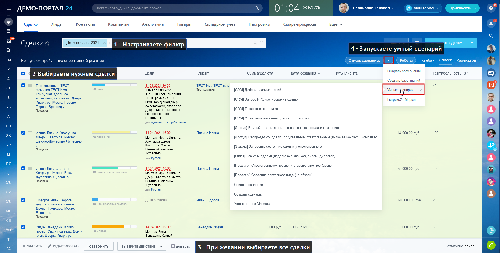Sort by the 'Дата создания' column
Screen dimensions: 500x253
[x=305, y=73]
